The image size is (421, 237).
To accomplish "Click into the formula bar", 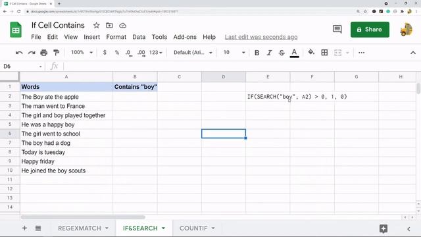I will tap(241, 66).
